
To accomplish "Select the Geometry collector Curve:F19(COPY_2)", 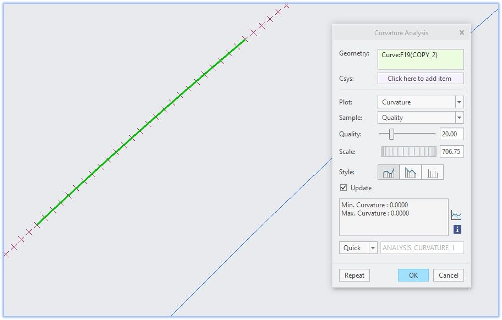I will [421, 59].
